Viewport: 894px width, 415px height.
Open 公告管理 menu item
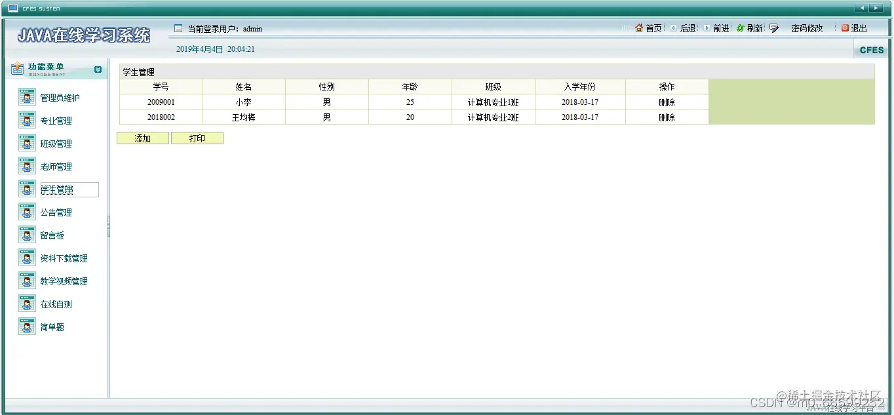tap(56, 212)
